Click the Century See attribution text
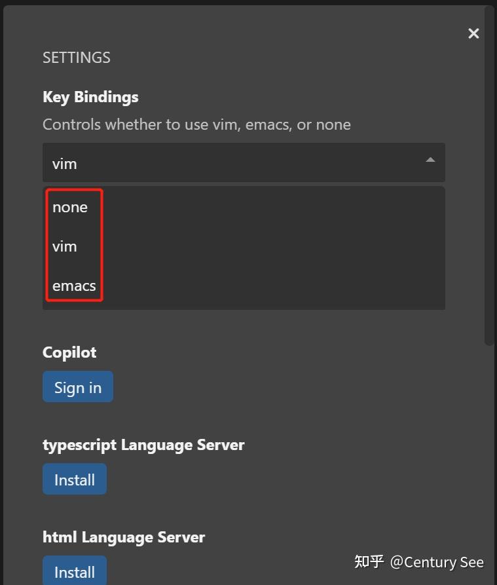Screen dimensions: 497x585 pyautogui.click(x=438, y=562)
